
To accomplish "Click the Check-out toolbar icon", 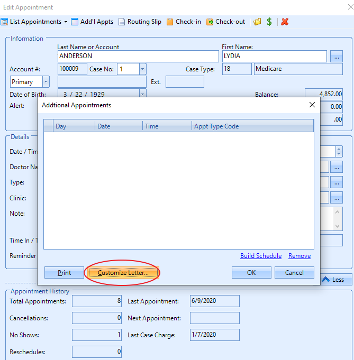I will (210, 22).
